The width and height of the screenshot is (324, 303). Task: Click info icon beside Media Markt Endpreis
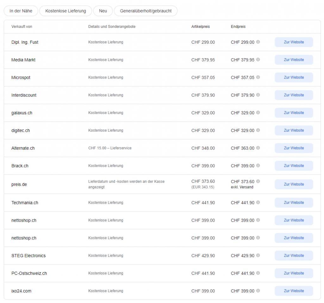258,60
